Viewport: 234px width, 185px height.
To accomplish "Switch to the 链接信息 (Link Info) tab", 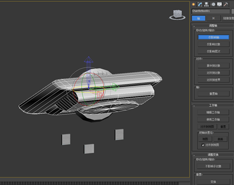I will pyautogui.click(x=228, y=18).
